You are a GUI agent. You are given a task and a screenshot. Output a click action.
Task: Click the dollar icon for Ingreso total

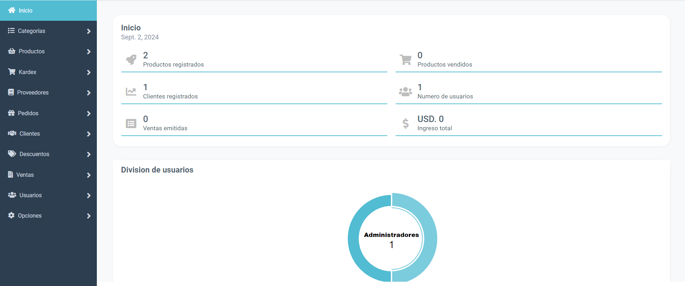[x=406, y=123]
